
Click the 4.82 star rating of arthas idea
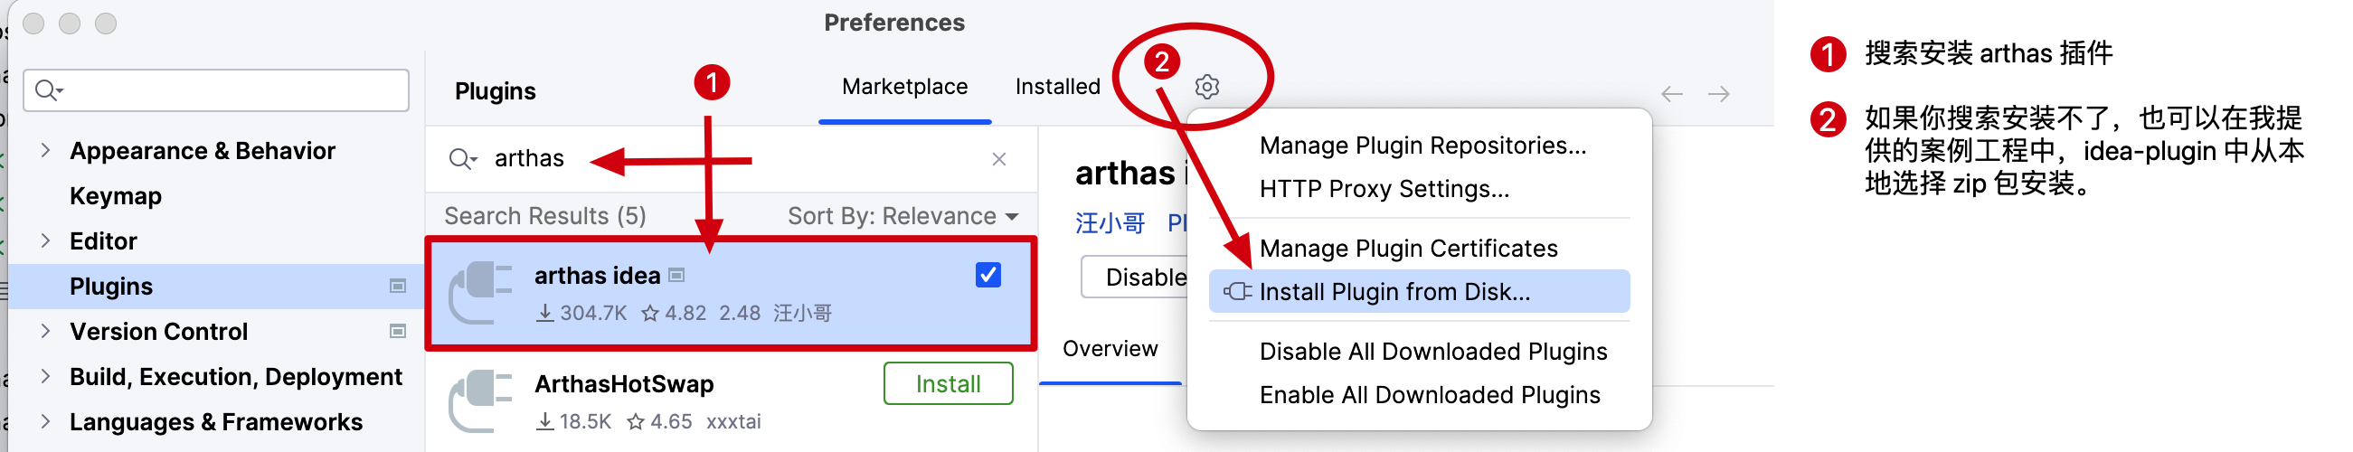point(674,313)
